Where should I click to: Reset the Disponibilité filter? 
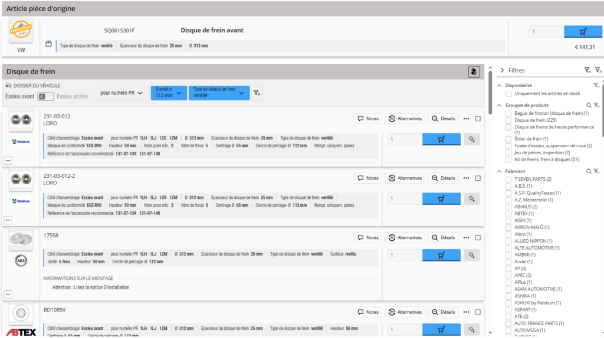click(x=596, y=85)
